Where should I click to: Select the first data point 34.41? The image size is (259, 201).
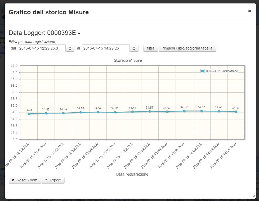[x=29, y=114]
